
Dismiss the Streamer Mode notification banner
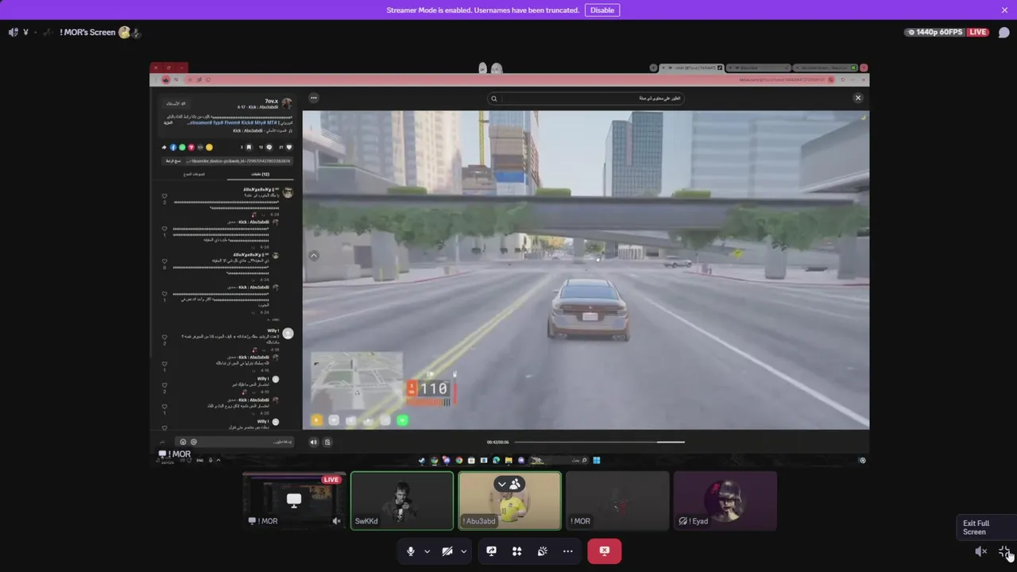1004,10
